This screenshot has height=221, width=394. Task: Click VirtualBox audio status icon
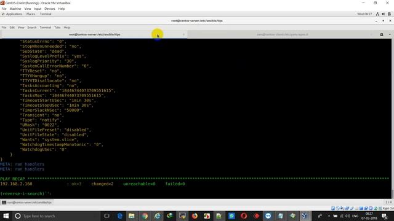tap(342, 208)
